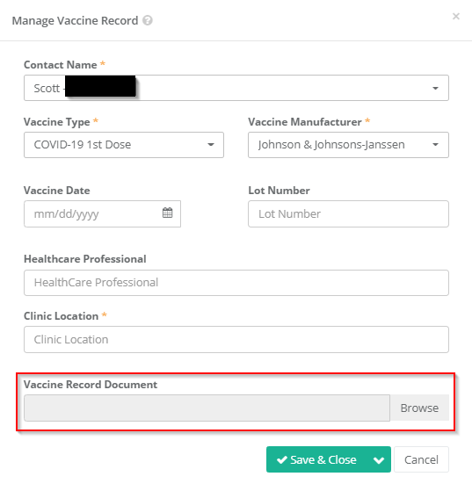
Task: Click into the Lot Number field
Action: [x=348, y=213]
